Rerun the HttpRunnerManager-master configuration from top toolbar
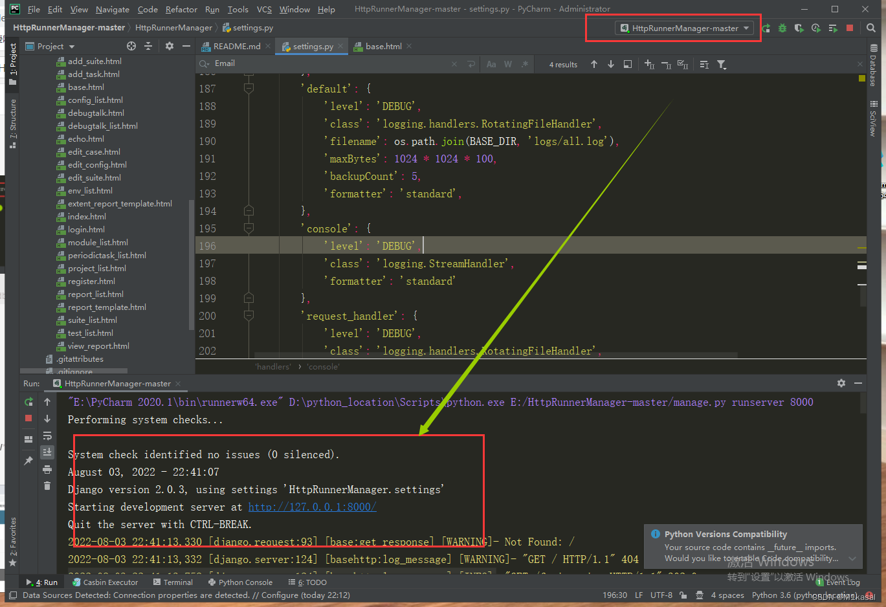The height and width of the screenshot is (607, 886). [766, 28]
